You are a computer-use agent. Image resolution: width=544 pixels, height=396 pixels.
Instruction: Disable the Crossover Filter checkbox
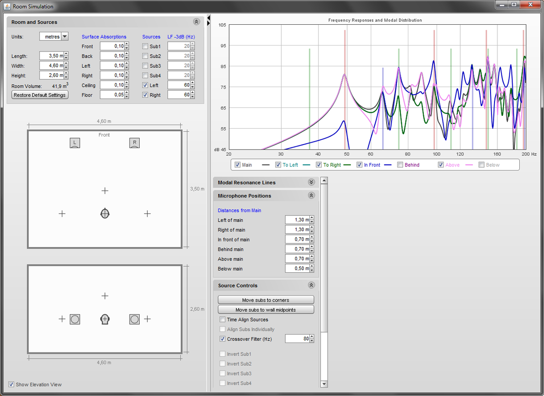coord(222,339)
